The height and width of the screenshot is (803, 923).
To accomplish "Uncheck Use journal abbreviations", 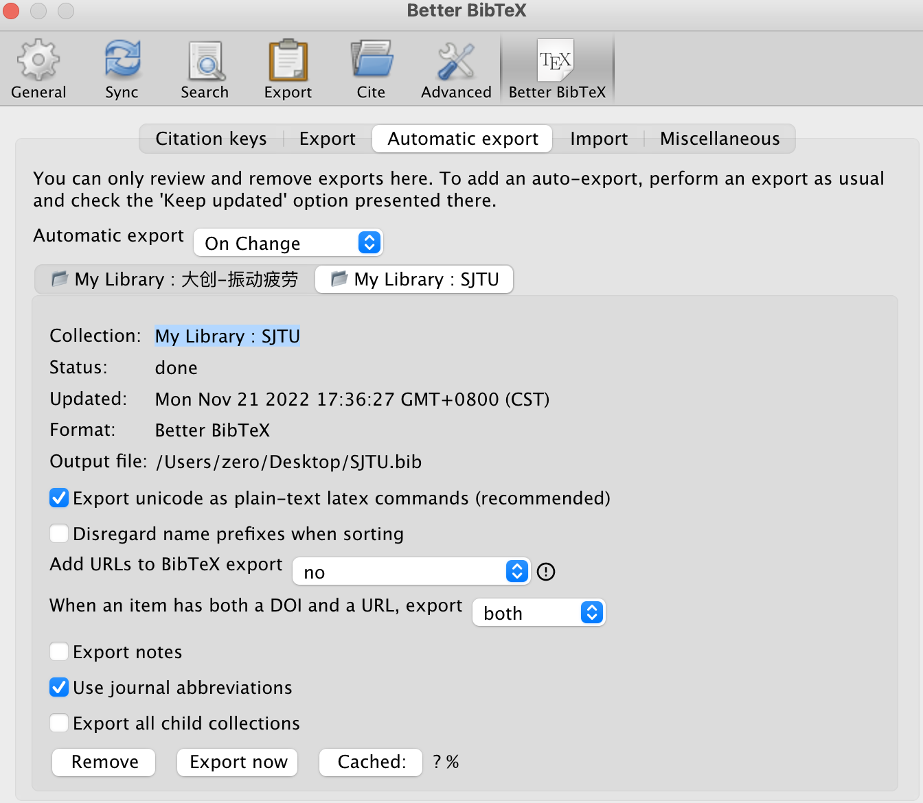I will pos(59,687).
